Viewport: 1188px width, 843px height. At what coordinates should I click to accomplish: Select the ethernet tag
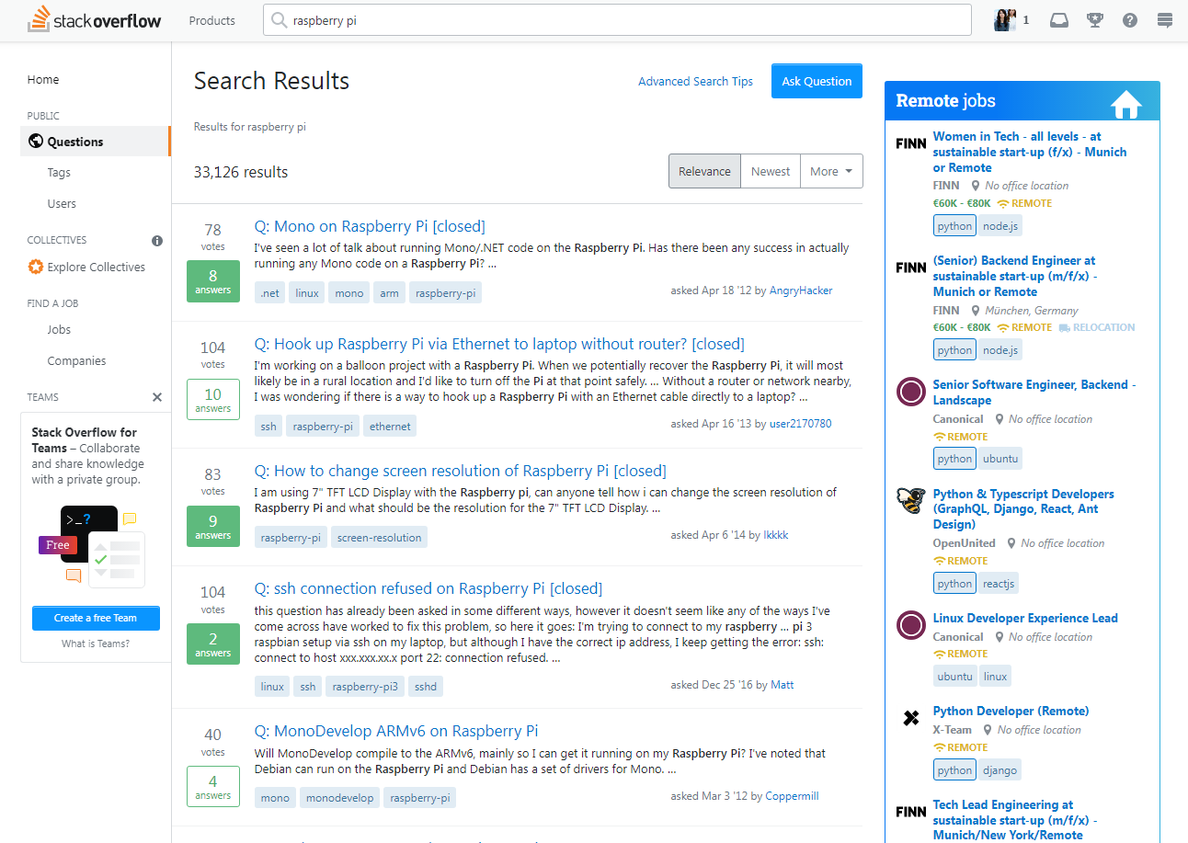click(391, 427)
